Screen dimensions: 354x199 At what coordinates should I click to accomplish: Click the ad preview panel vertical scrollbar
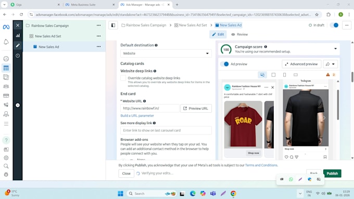click(338, 105)
